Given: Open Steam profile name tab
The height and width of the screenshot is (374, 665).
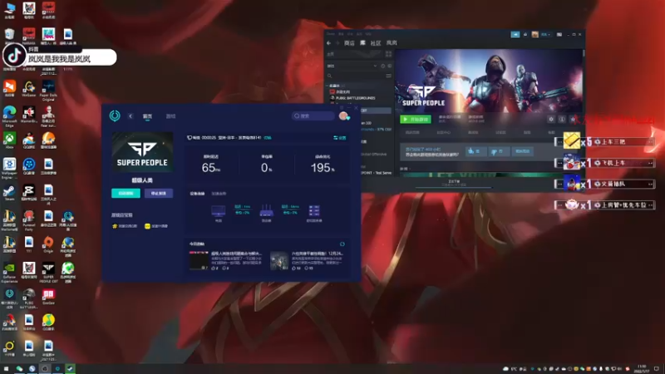Looking at the screenshot, I should (392, 43).
